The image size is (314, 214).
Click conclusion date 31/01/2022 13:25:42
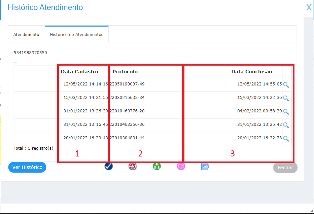tap(259, 124)
